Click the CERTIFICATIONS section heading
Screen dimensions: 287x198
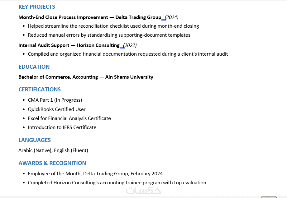40,89
